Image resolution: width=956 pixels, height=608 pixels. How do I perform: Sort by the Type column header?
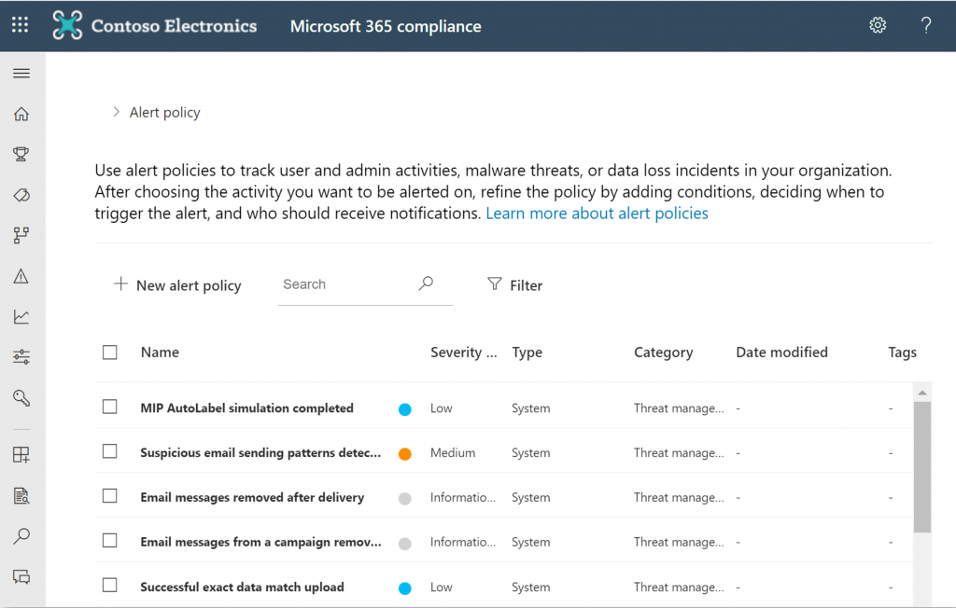527,352
